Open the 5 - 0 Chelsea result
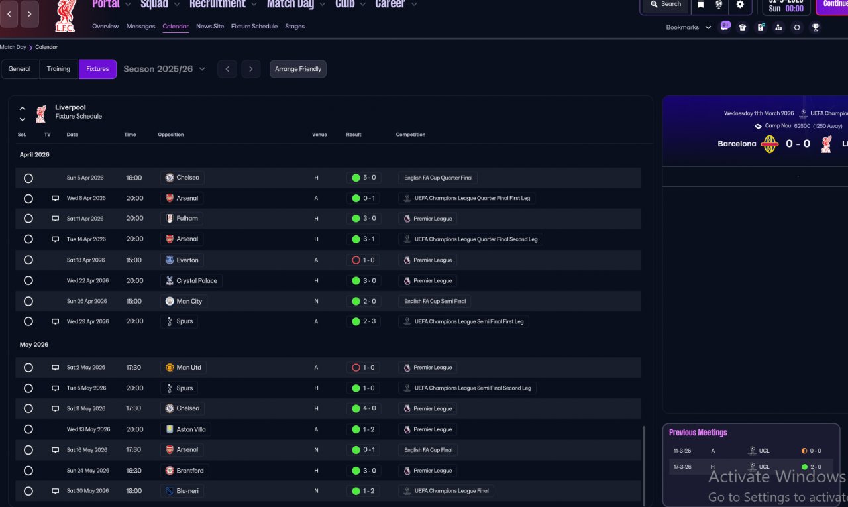Viewport: 848px width, 507px height. [x=364, y=178]
